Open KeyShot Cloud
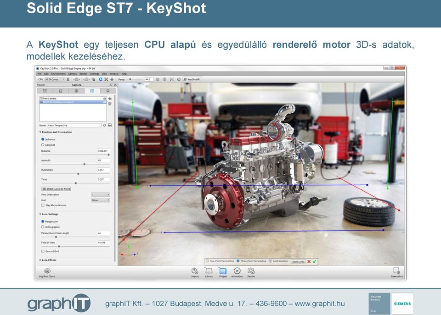Viewport: 441px width, 315px height. [x=47, y=273]
